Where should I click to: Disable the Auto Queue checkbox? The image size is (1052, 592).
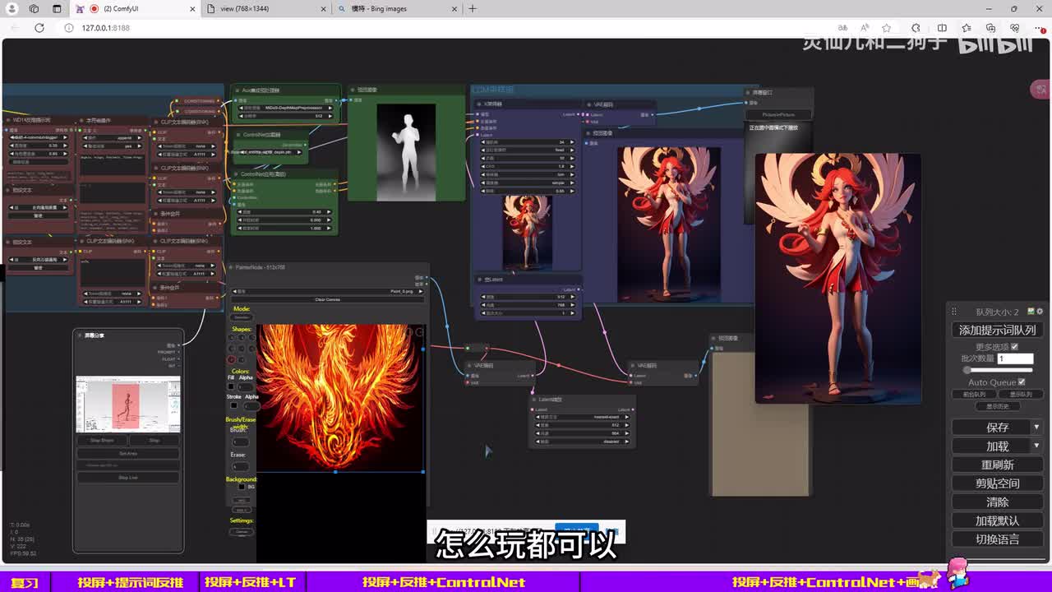point(1022,382)
